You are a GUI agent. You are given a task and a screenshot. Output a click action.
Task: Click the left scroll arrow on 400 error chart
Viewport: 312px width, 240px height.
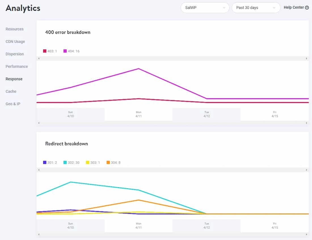click(38, 59)
